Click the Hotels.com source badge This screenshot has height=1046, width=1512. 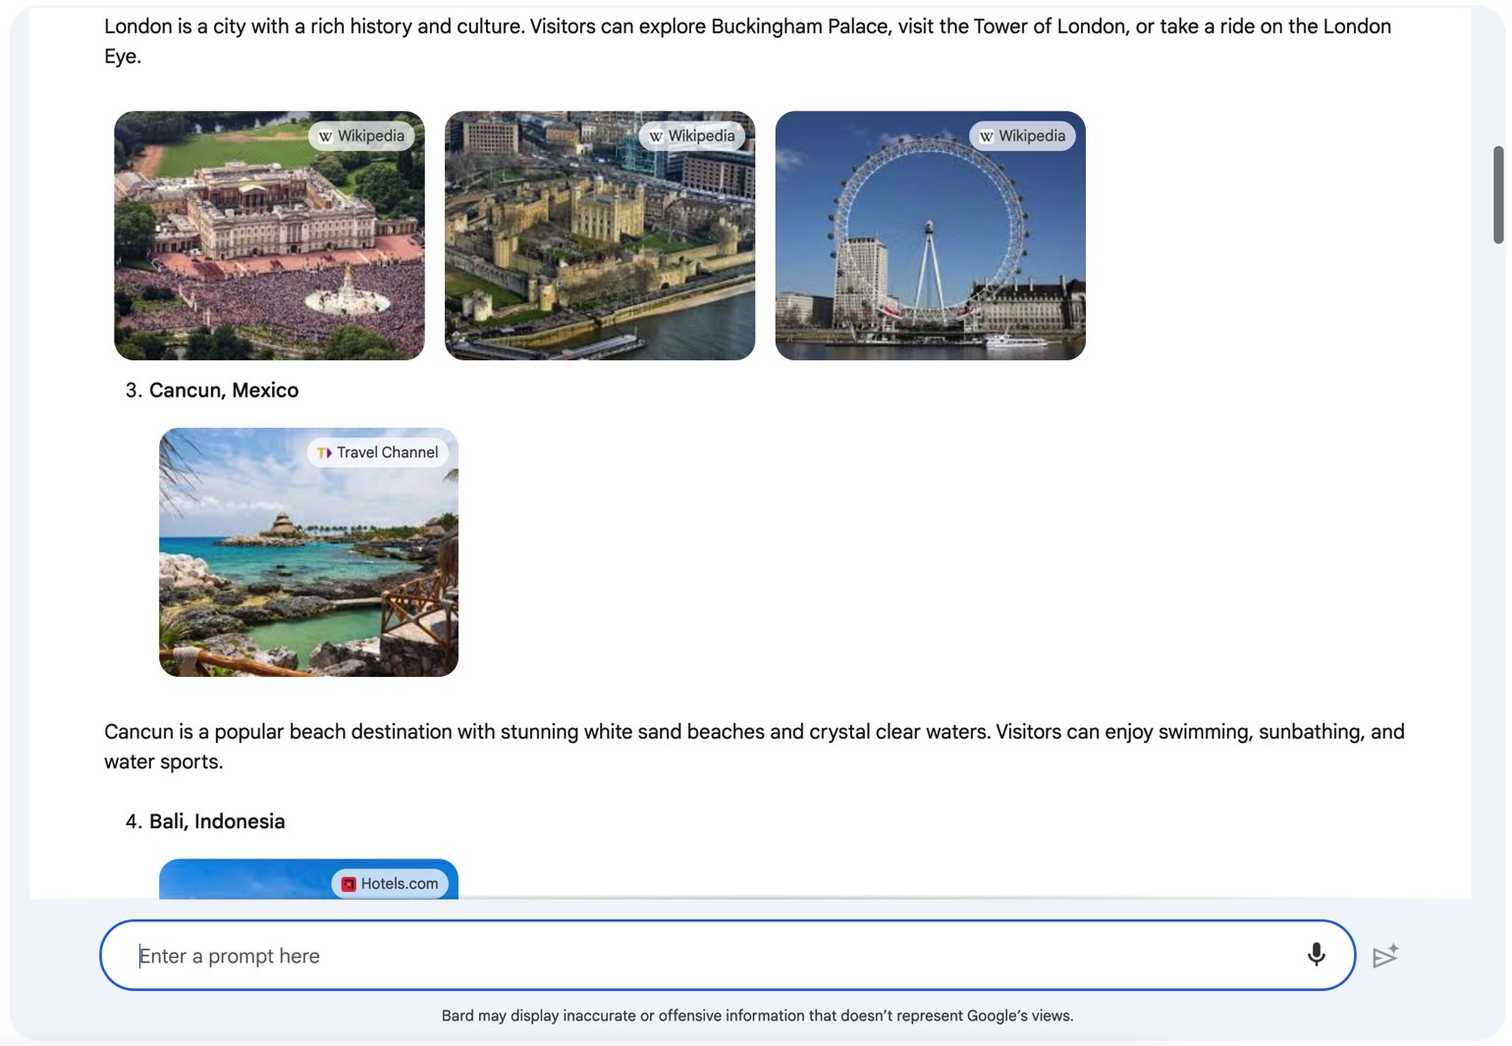[x=390, y=883]
